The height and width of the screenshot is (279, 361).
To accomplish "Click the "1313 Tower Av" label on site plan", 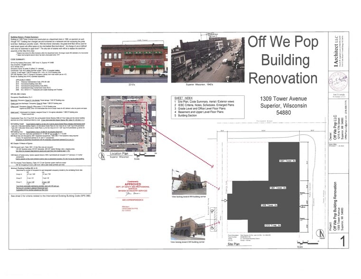I will (x=273, y=225).
